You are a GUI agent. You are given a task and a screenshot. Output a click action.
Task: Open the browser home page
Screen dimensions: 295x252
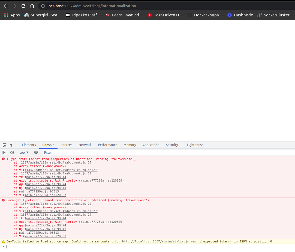click(x=32, y=6)
